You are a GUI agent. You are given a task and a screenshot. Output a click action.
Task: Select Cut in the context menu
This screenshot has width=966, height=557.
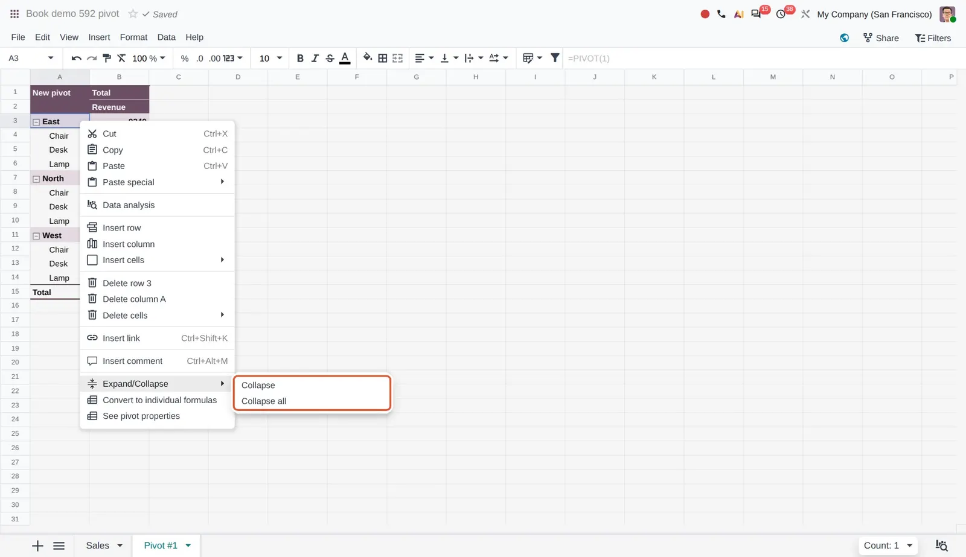point(157,134)
